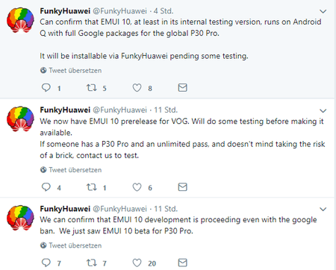The width and height of the screenshot is (336, 270).
Task: Reply to the VOG prerelease tweet
Action: pos(46,187)
